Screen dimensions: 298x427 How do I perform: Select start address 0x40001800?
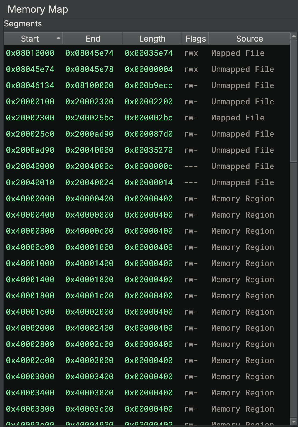click(x=30, y=296)
